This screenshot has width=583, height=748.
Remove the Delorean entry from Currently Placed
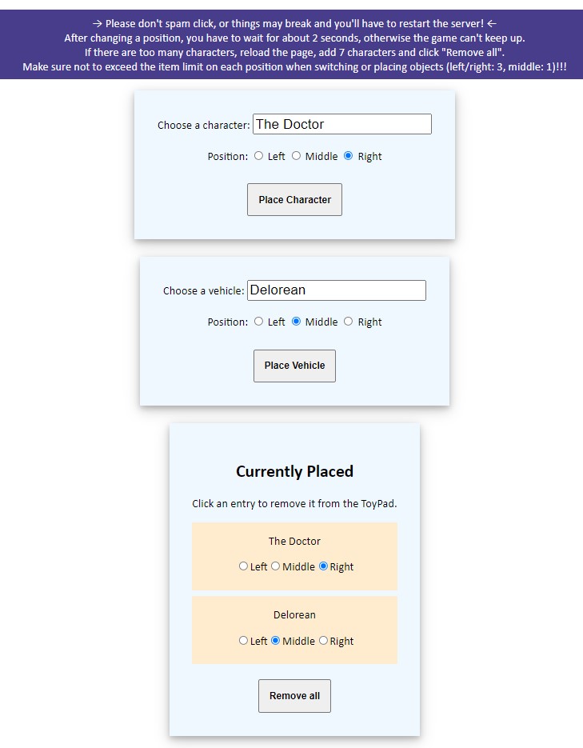[x=294, y=615]
